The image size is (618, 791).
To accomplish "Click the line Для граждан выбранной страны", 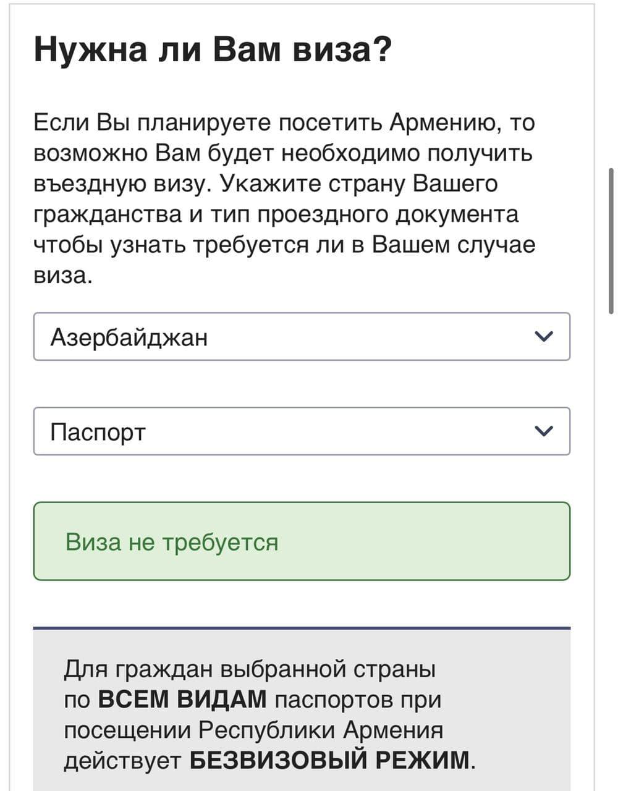I will coord(249,669).
